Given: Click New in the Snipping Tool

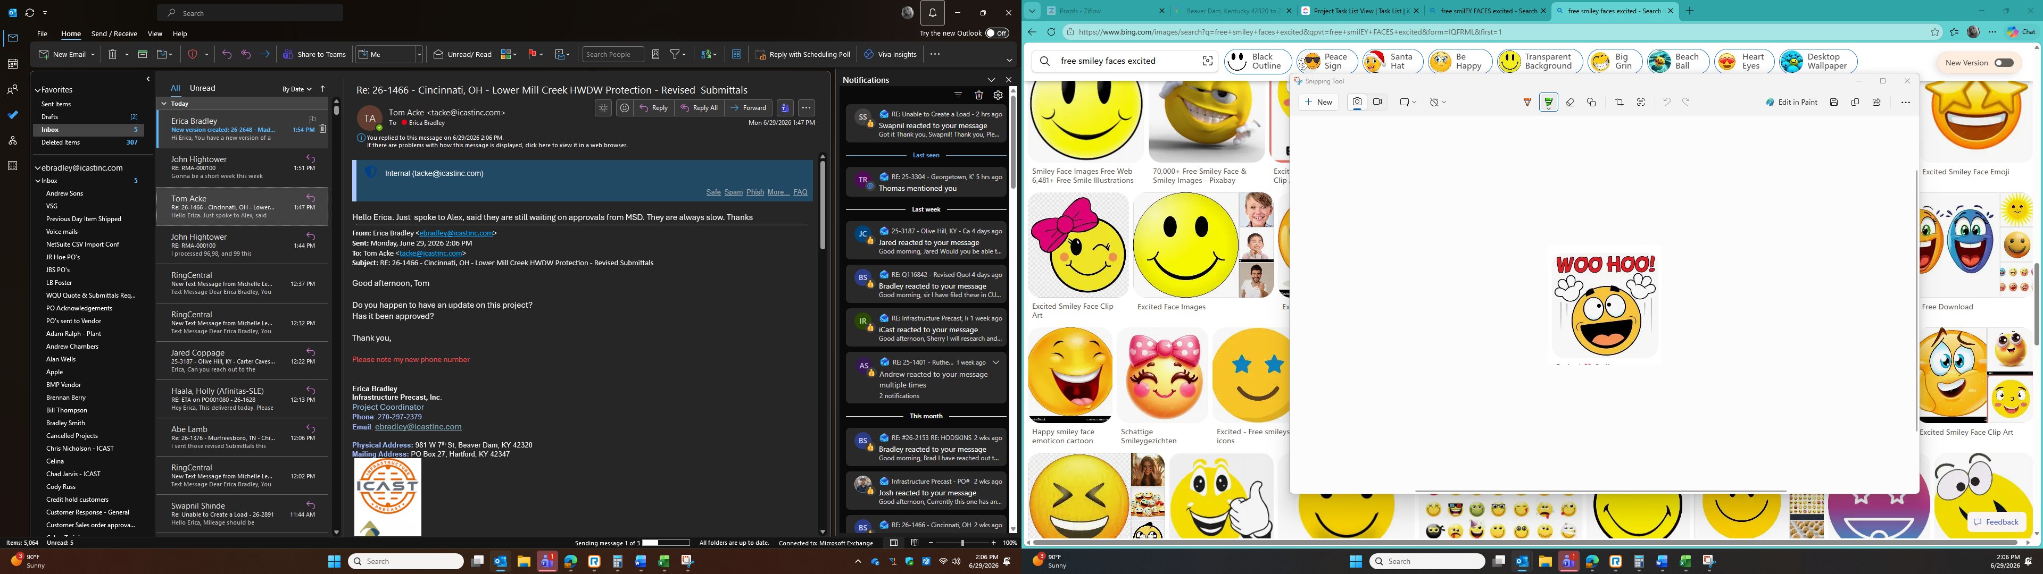Looking at the screenshot, I should (1318, 102).
